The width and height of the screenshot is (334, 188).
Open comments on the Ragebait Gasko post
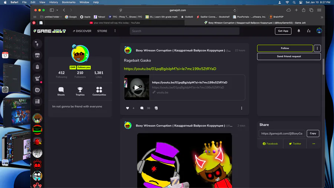pyautogui.click(x=142, y=108)
